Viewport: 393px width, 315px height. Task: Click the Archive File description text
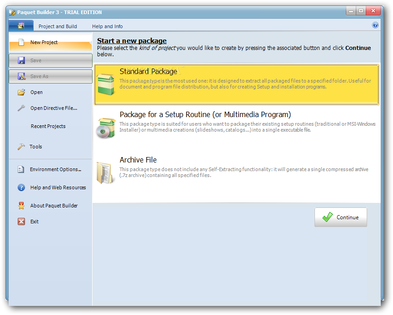click(244, 172)
